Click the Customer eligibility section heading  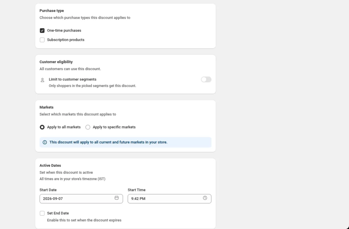pyautogui.click(x=56, y=62)
